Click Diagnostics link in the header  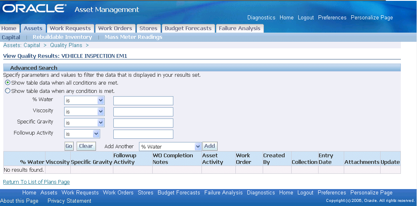coord(261,17)
